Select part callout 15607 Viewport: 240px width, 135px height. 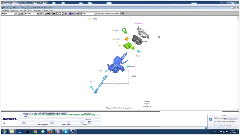116,30
